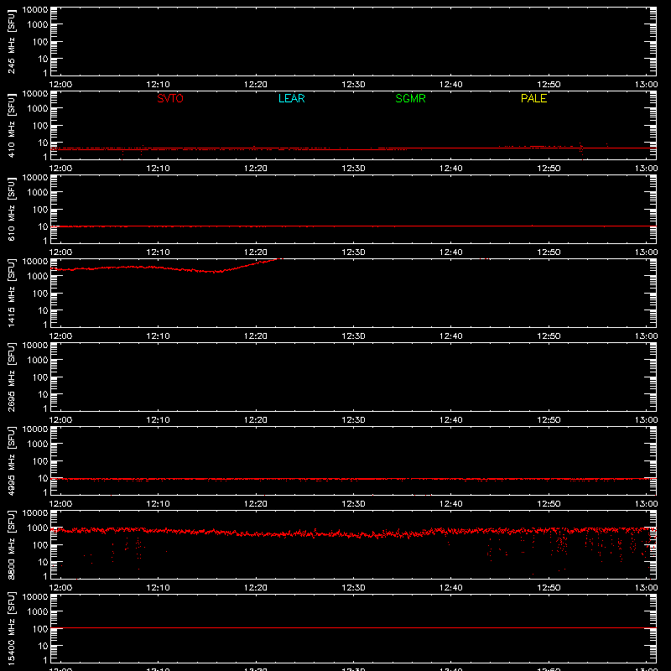671x671 pixels.
Task: Click the red trace in 410 MHz panel
Action: point(353,148)
